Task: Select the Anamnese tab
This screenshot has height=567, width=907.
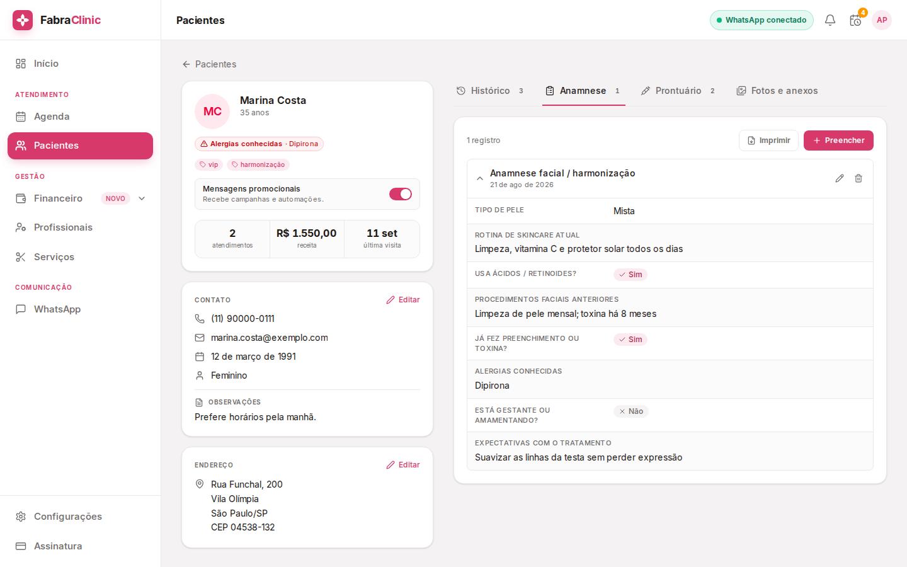Action: 584,91
